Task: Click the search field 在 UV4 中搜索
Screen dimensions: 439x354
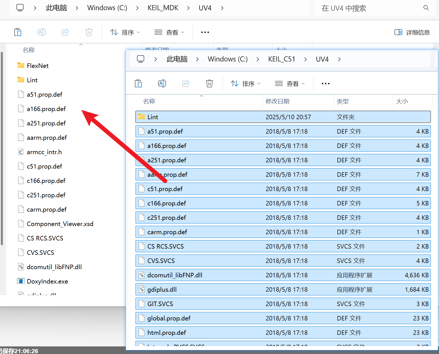Action: click(375, 8)
